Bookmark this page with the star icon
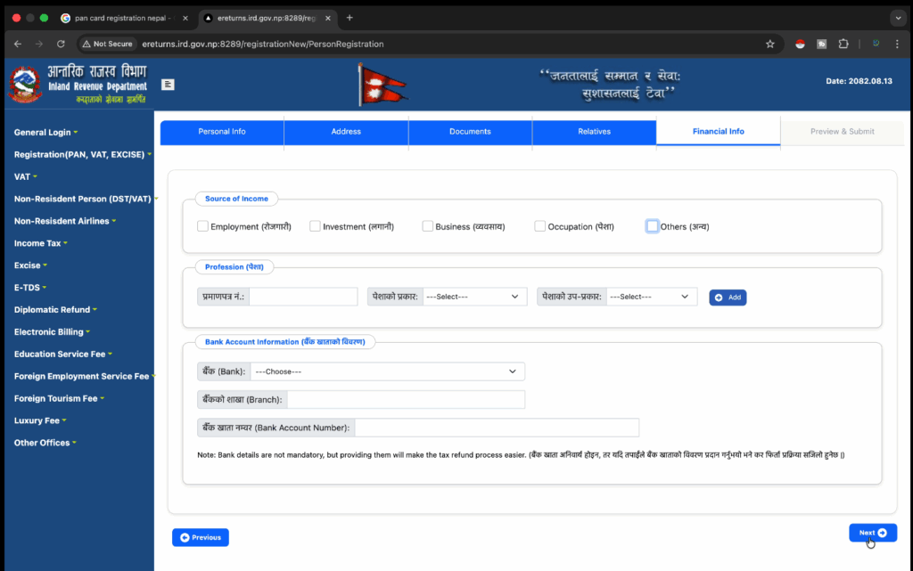 769,44
